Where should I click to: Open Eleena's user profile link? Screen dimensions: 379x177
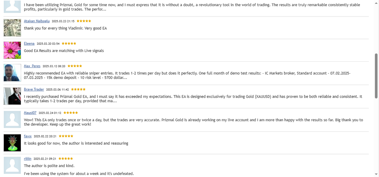click(29, 43)
